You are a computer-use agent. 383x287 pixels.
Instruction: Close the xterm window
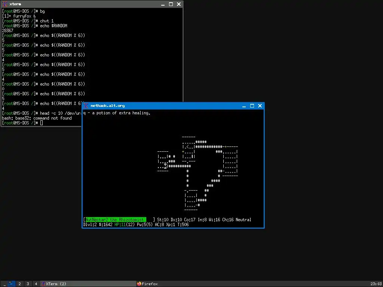pos(179,4)
